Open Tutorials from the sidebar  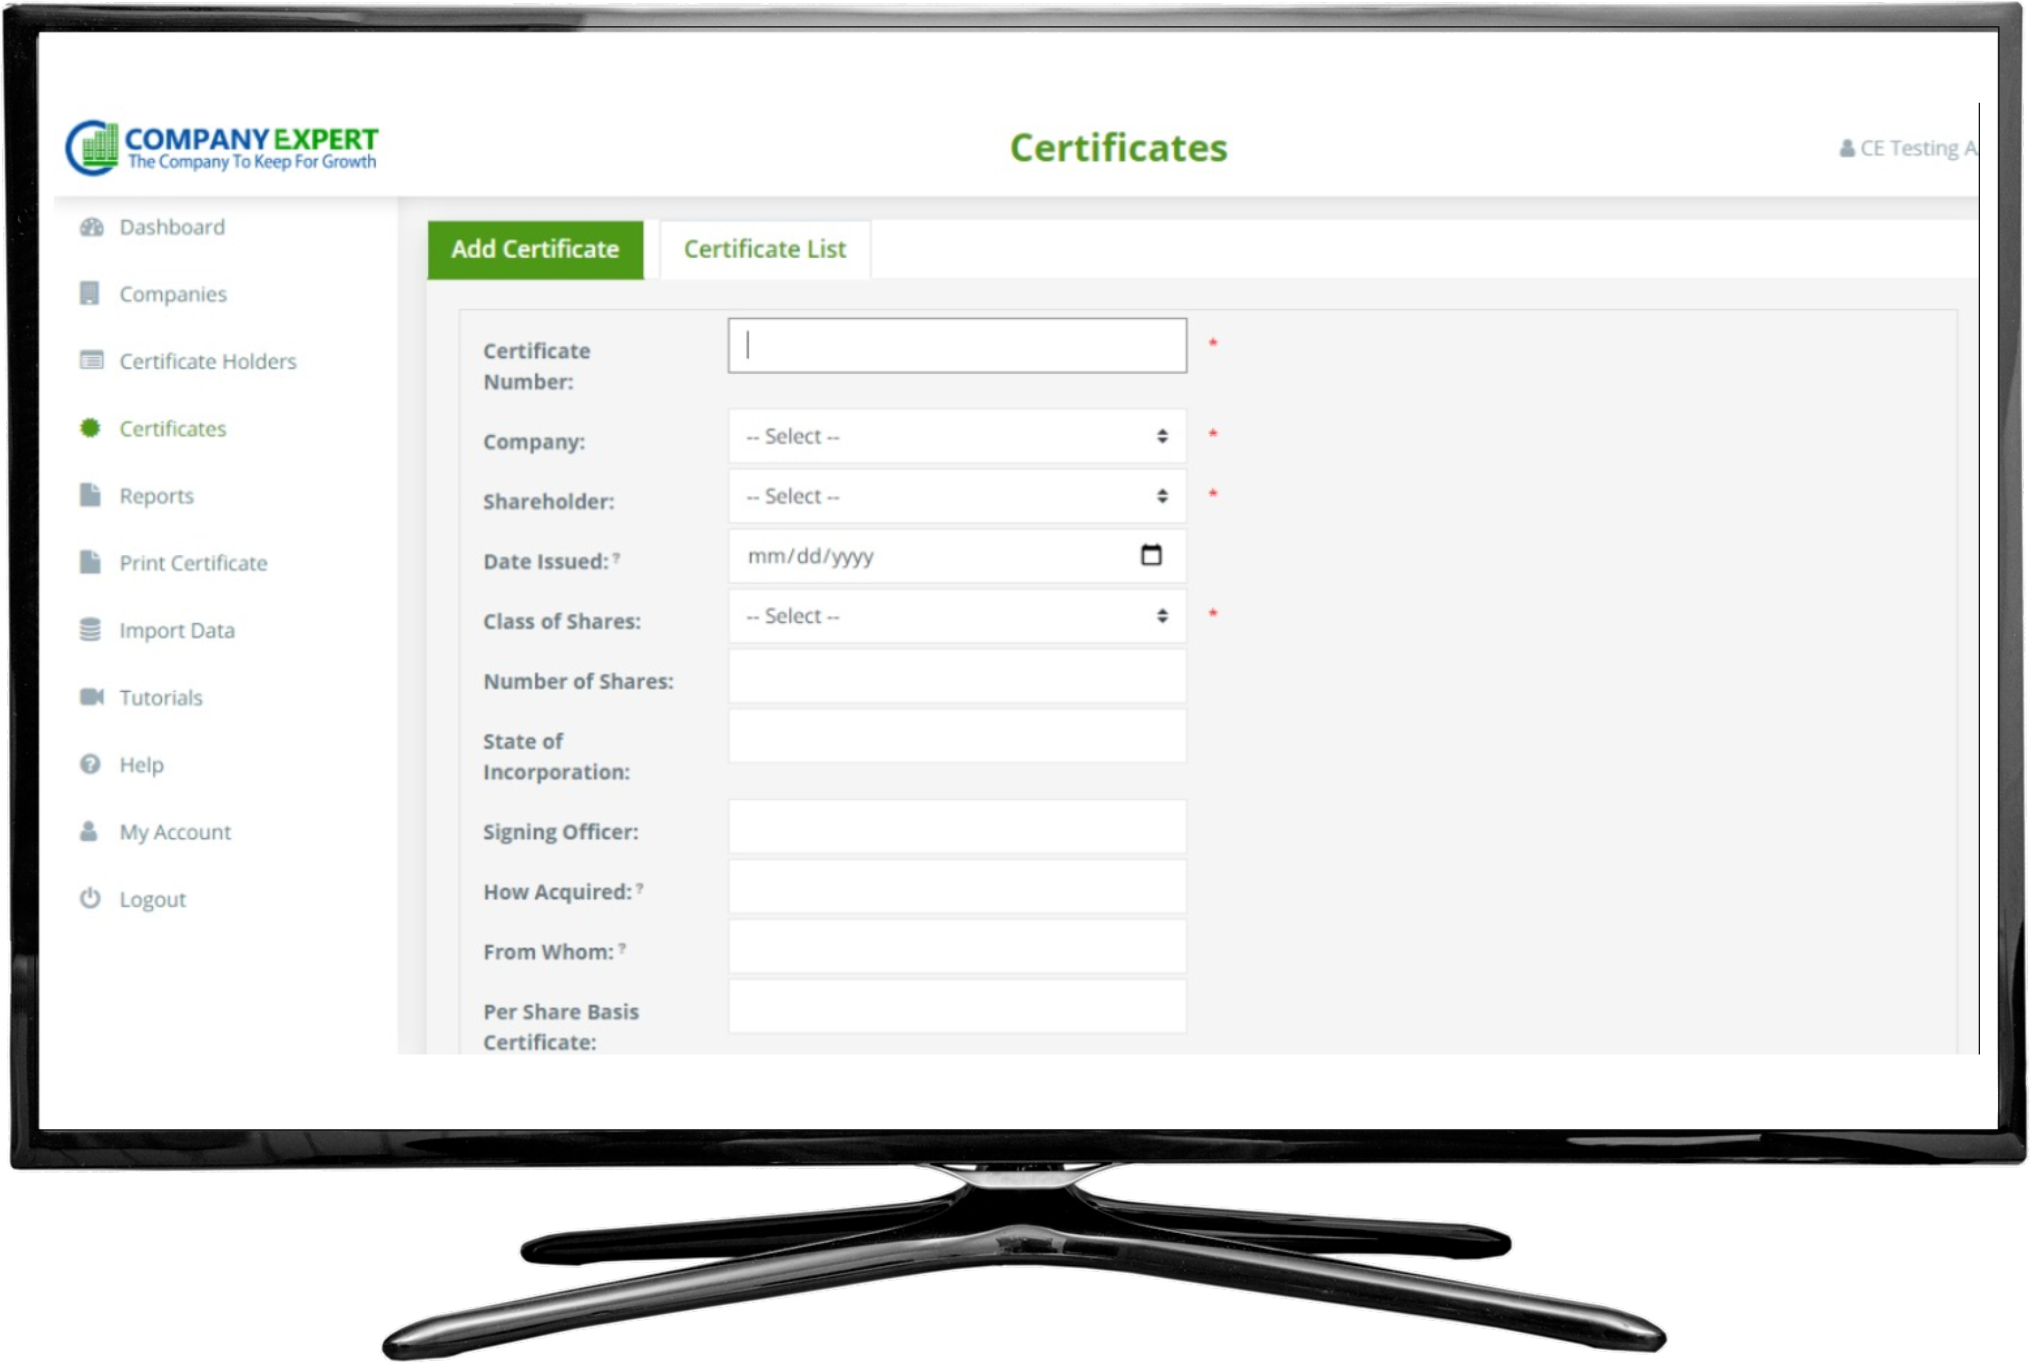(161, 697)
